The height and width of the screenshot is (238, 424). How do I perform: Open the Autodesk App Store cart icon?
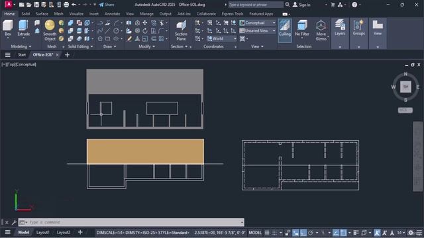333,5
